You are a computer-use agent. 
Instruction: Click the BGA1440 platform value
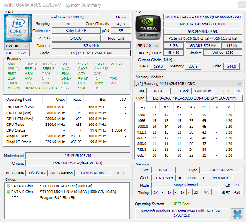click(x=91, y=46)
